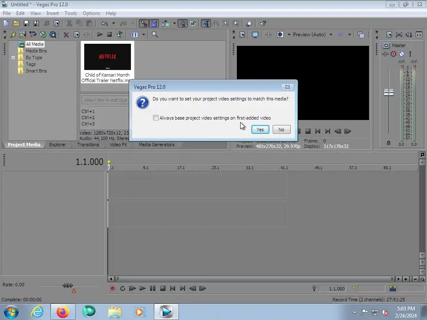Select the Normal Edit tool

coord(206,23)
